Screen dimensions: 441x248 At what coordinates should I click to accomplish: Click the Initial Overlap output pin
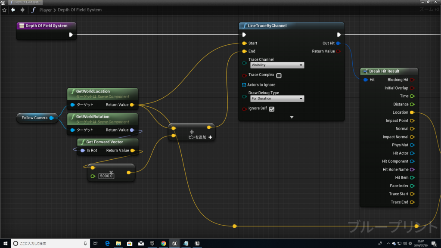(x=412, y=88)
